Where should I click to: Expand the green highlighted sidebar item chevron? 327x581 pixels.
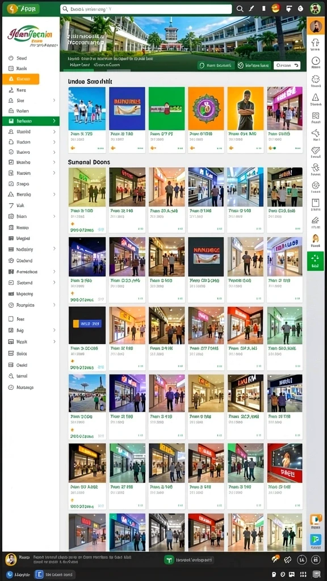(54, 121)
